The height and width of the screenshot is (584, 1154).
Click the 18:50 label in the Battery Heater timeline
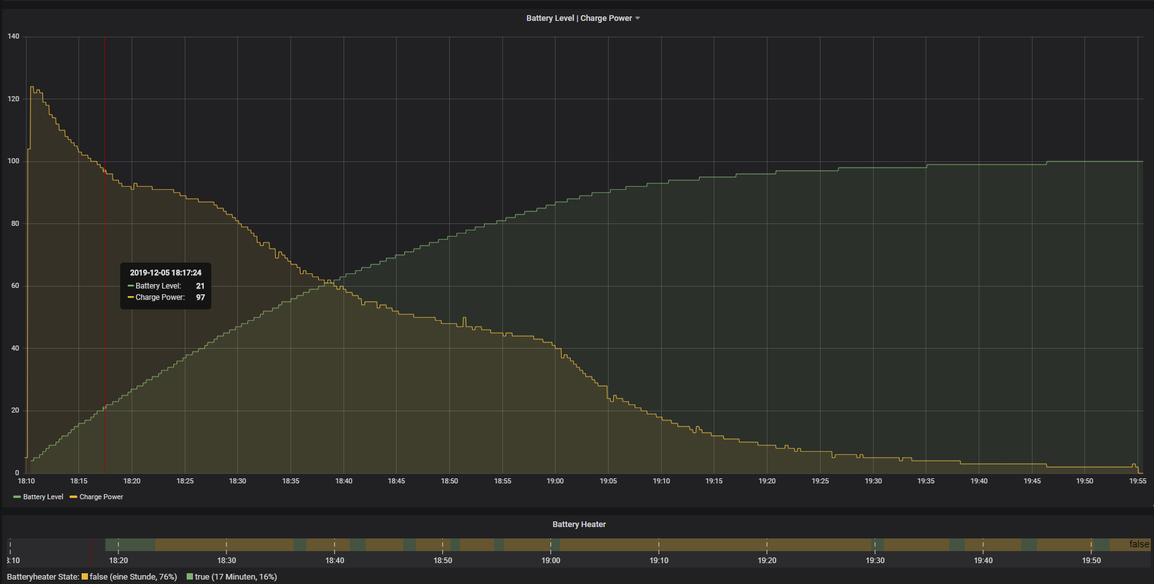[x=443, y=561]
